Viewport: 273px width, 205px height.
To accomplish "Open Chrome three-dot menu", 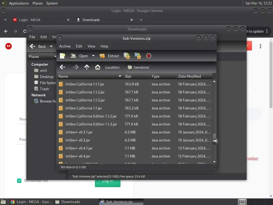I will click(x=267, y=31).
